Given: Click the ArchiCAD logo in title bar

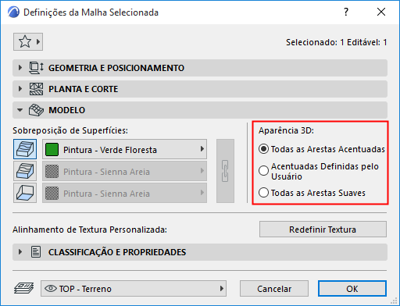Looking at the screenshot, I should (13, 12).
